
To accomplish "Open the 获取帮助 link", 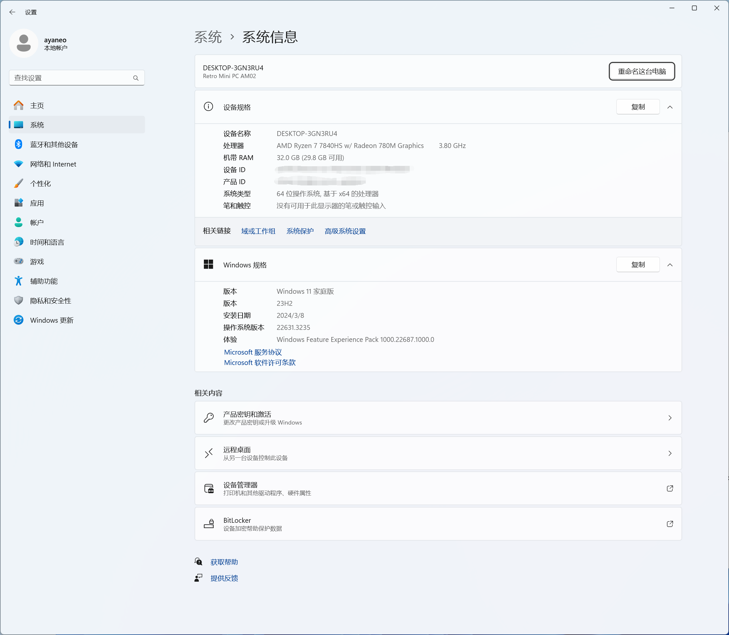I will (224, 562).
